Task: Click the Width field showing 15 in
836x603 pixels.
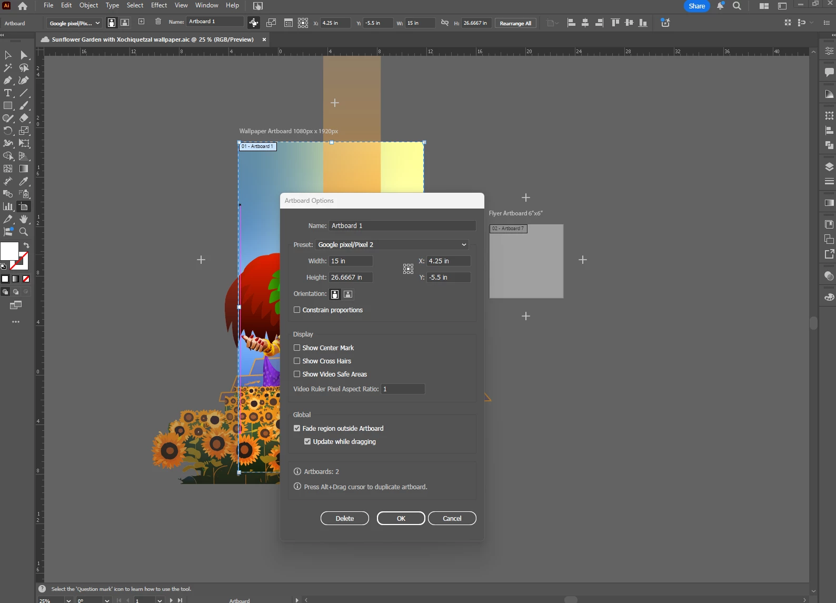Action: tap(351, 261)
